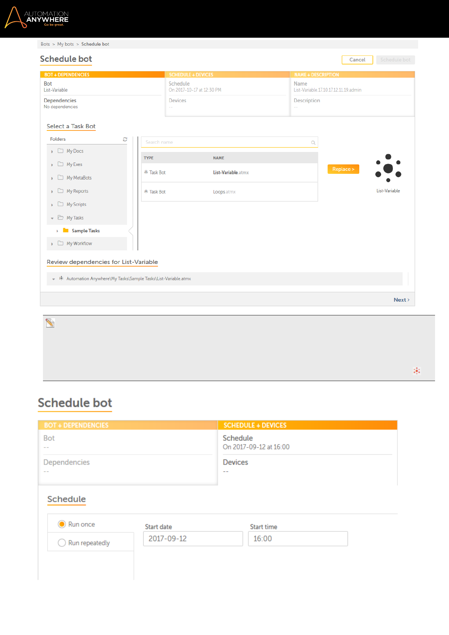
Task: Click the My Docs folder icon
Action: [60, 151]
